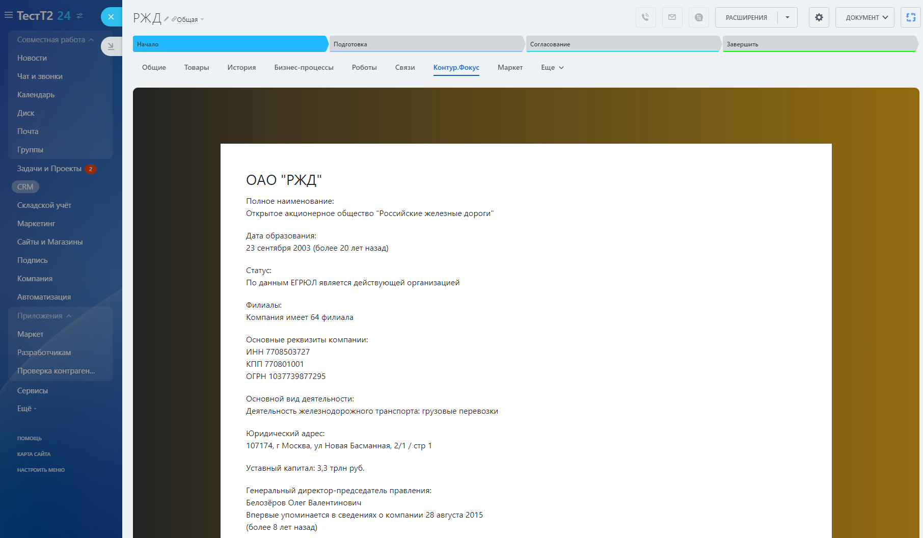Select the Начало stage
This screenshot has height=538, width=923.
[x=230, y=44]
